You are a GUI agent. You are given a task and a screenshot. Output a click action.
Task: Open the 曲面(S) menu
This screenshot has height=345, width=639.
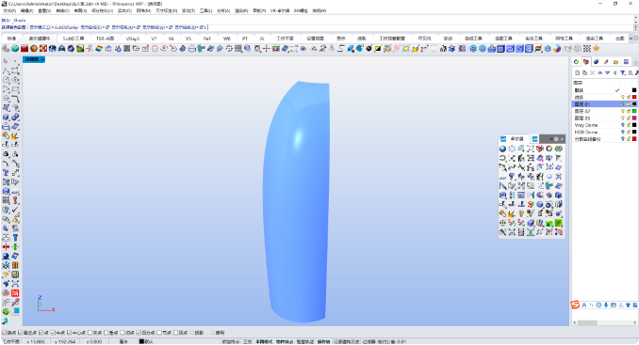click(x=80, y=11)
